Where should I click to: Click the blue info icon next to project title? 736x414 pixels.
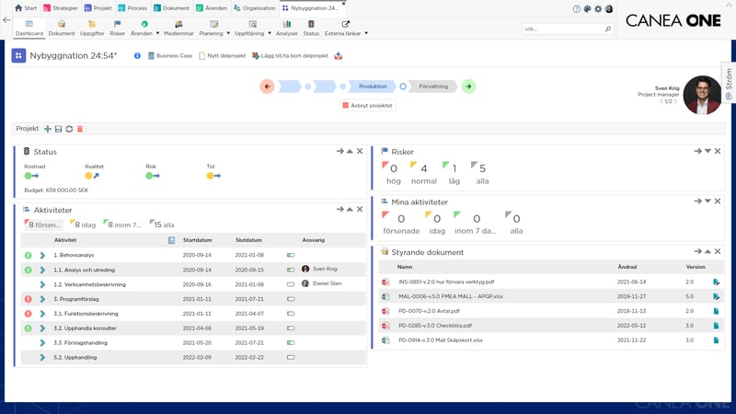click(x=138, y=56)
